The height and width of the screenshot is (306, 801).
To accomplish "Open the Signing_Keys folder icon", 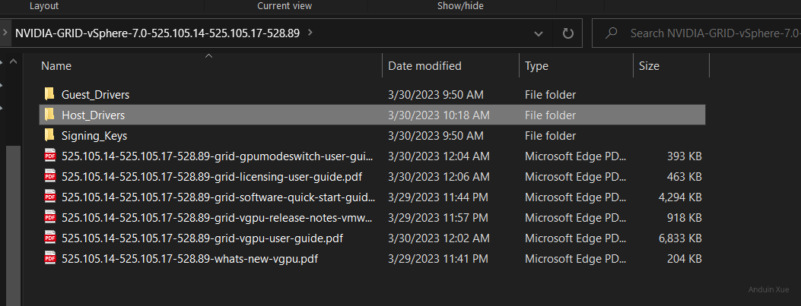I will coord(49,135).
